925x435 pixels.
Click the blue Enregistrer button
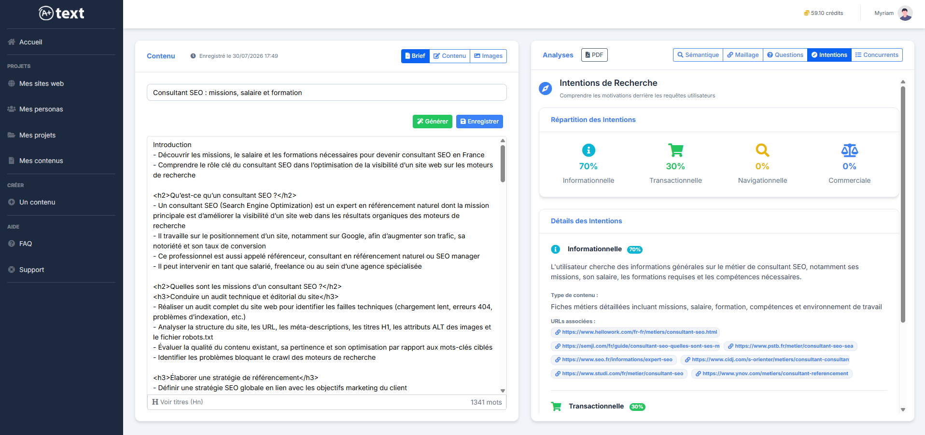[479, 122]
